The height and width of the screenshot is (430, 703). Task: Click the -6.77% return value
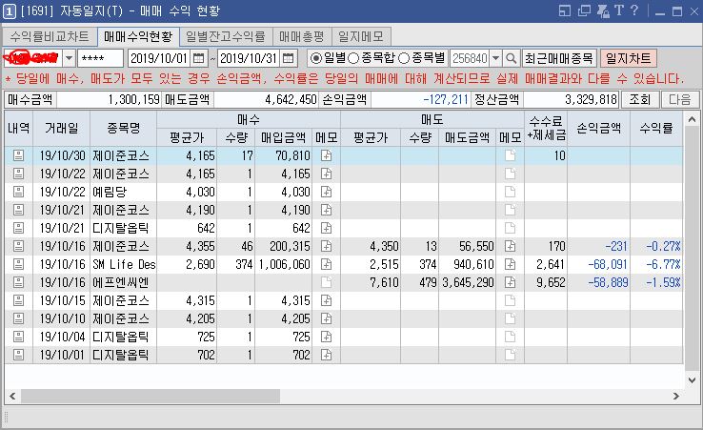tap(663, 264)
